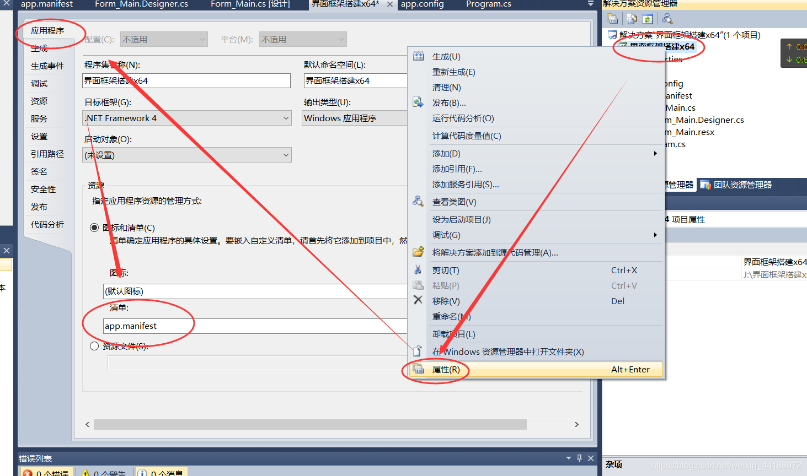Click the 清单 app.manifest field
This screenshot has height=476, width=807.
tap(255, 326)
